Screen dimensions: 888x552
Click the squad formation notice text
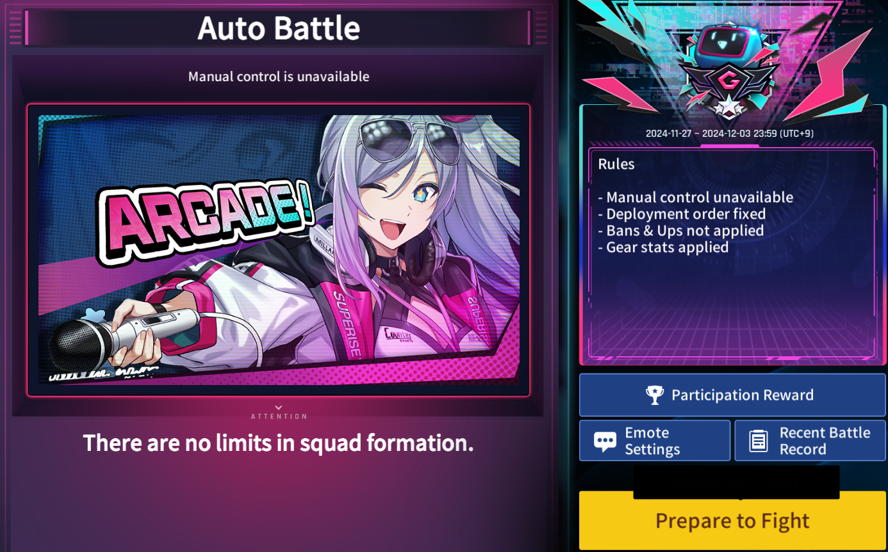pyautogui.click(x=278, y=443)
